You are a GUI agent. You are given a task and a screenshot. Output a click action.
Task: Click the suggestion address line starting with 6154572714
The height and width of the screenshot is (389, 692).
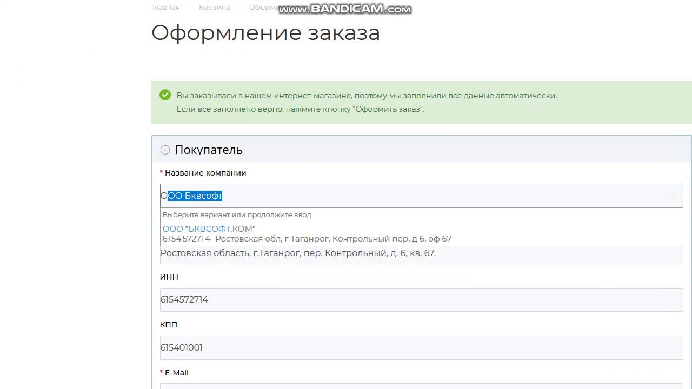(307, 239)
